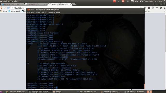The height and width of the screenshot is (93, 166).
Task: Click the browser Back arrow
Action: [1, 8]
